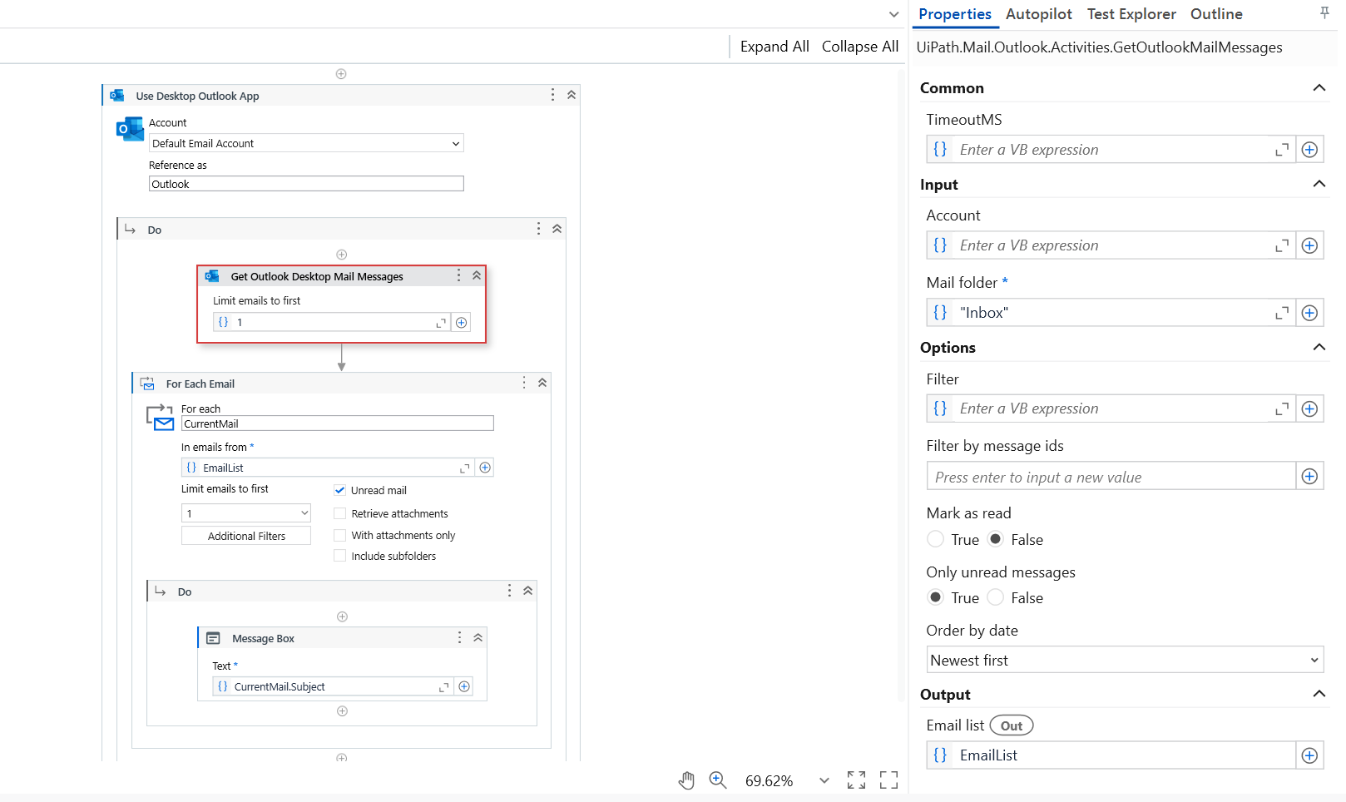Add activity above Use Desktop Outlook App
Viewport: 1346px width, 802px height.
[x=341, y=74]
